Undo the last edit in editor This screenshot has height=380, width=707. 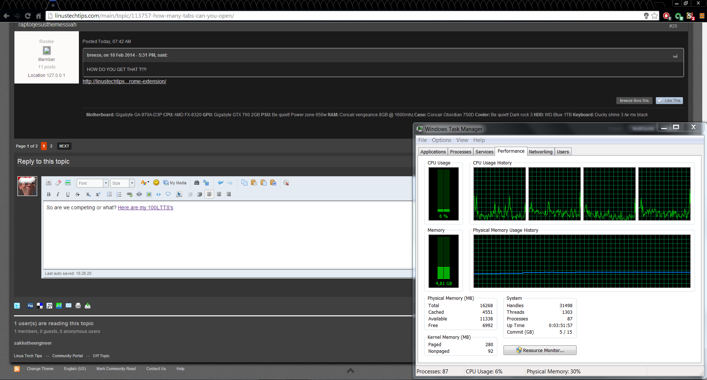[x=220, y=183]
